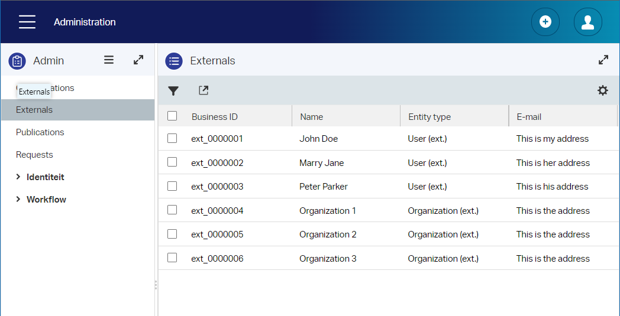Select the Peter Parker row checkbox
Viewport: 620px width, 316px height.
coord(172,186)
